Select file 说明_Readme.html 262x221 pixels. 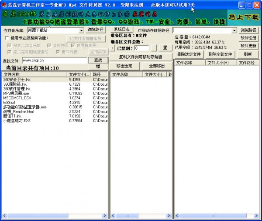pos(18,112)
